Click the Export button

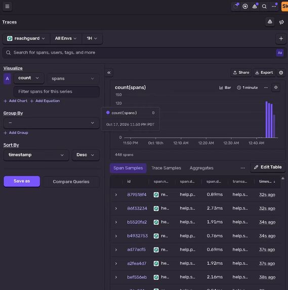264,73
